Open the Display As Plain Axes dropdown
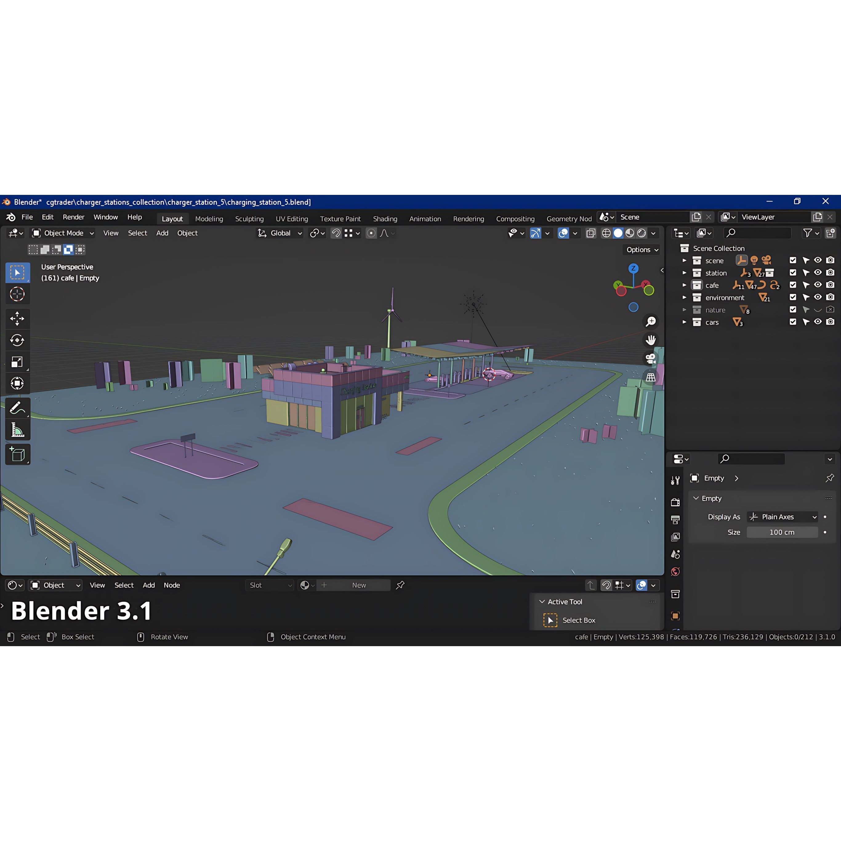 [x=782, y=517]
